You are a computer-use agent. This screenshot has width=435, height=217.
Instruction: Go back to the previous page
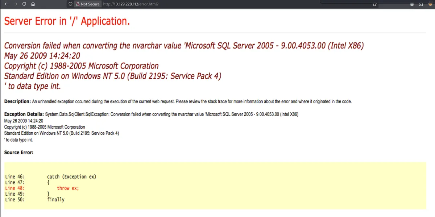coord(7,4)
